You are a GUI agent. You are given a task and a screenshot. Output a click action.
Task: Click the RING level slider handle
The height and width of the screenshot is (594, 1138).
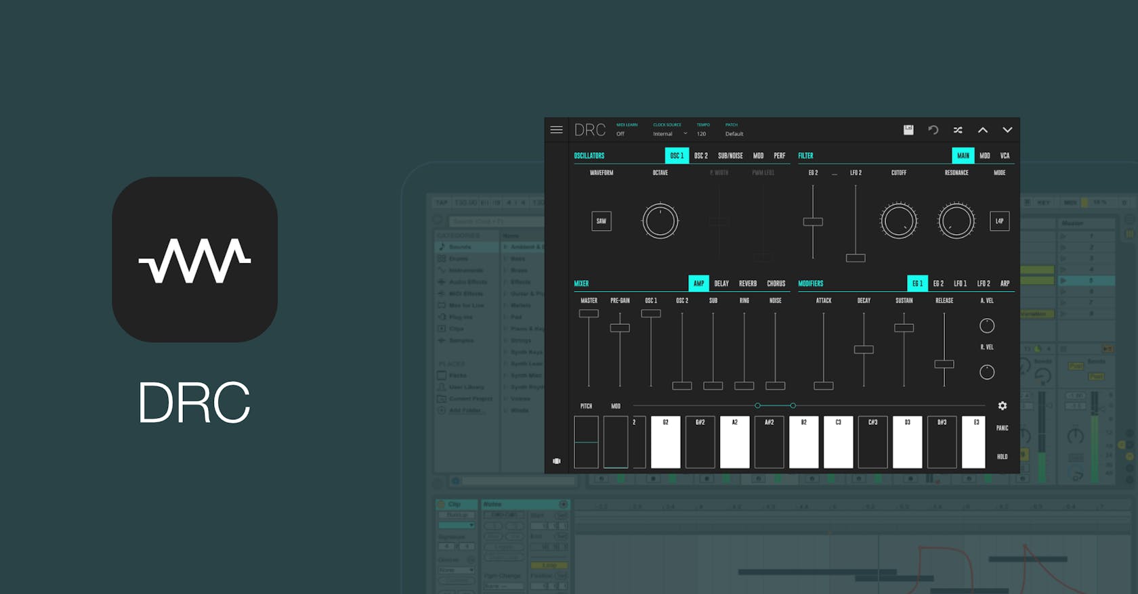[x=744, y=386]
